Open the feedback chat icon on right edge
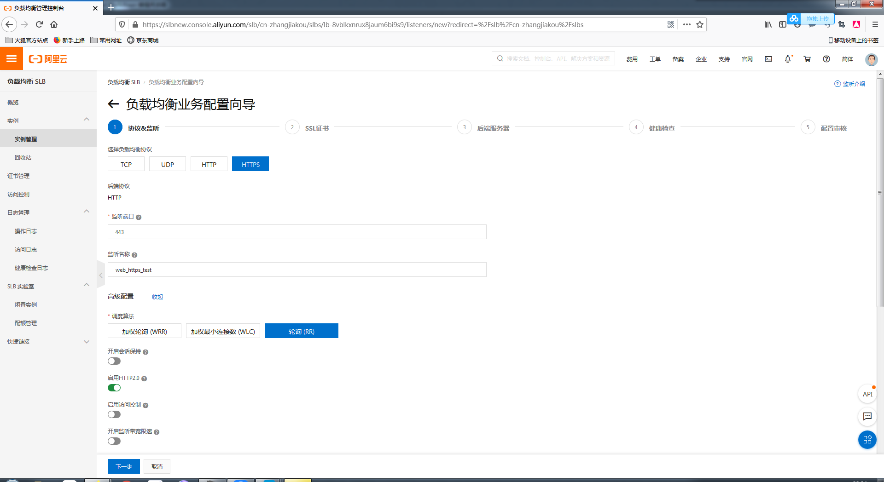This screenshot has height=482, width=884. (x=867, y=417)
